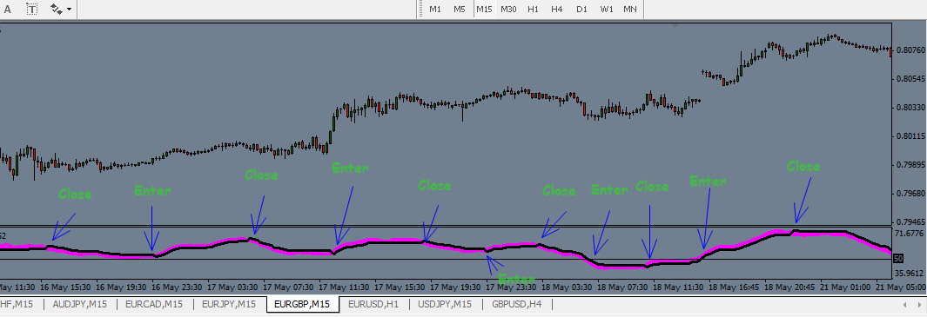The width and height of the screenshot is (927, 317).
Task: Open the EURUSD,H1 chart tab
Action: pos(373,304)
